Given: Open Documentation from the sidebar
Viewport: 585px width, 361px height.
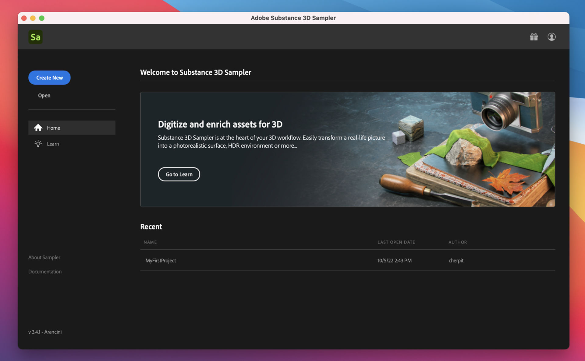Looking at the screenshot, I should [45, 271].
